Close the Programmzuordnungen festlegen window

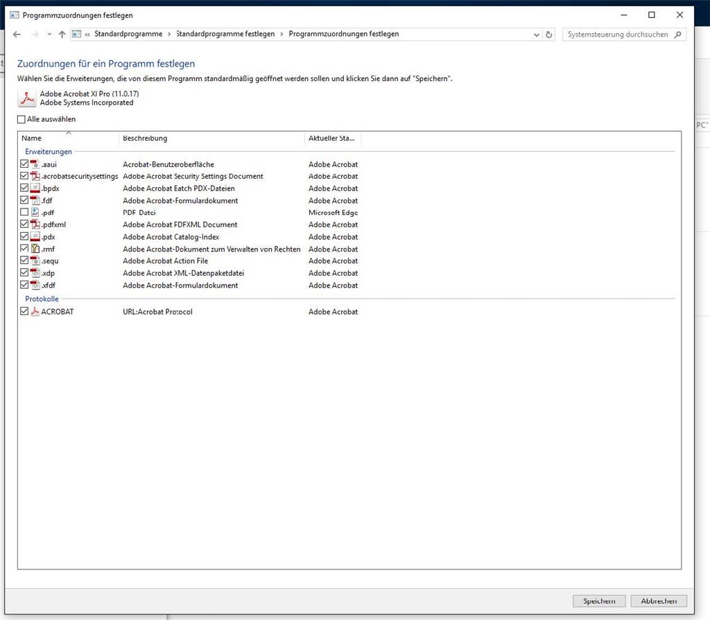pos(679,15)
